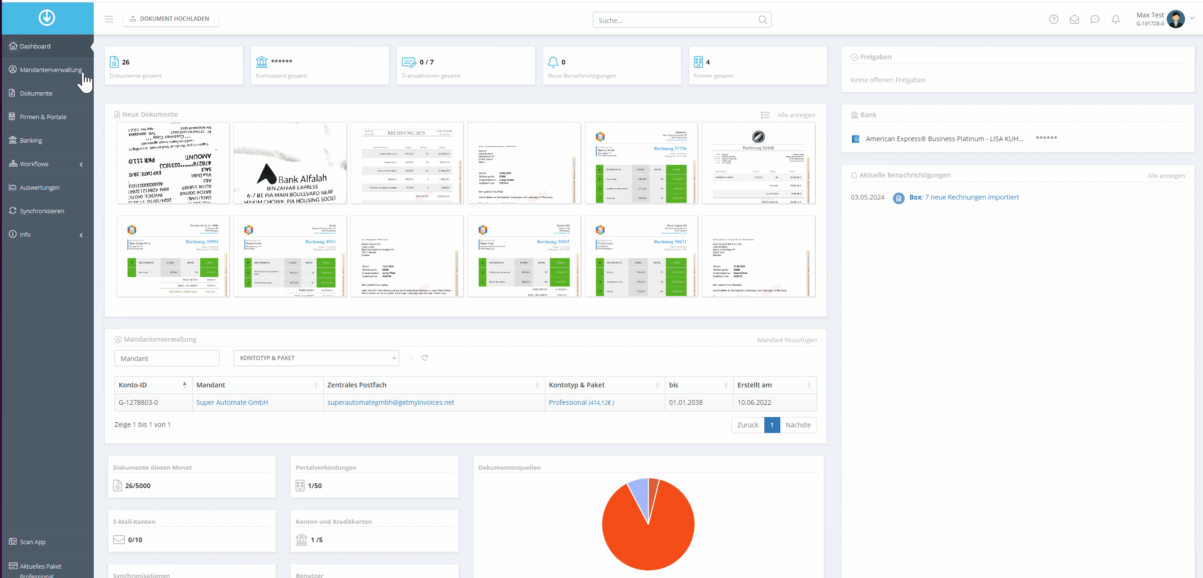Open the chat bubble icon in header
Viewport: 1203px width, 578px height.
click(x=1095, y=19)
